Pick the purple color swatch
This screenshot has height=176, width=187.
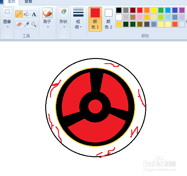pyautogui.click(x=182, y=10)
